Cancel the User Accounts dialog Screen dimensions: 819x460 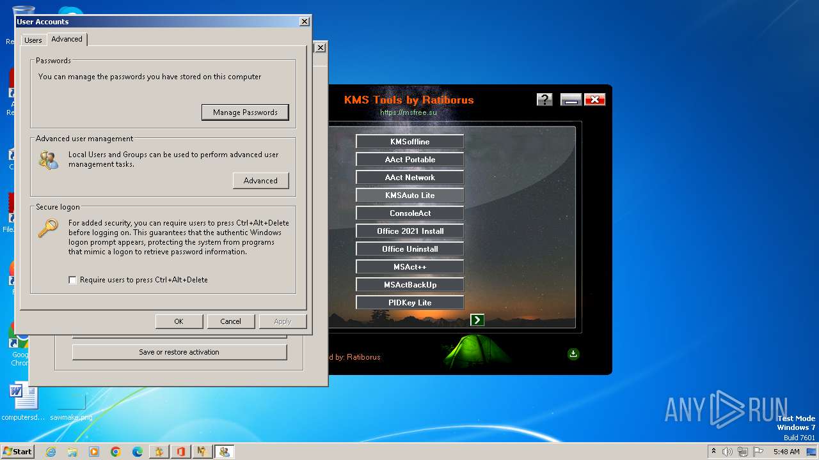[x=230, y=321]
